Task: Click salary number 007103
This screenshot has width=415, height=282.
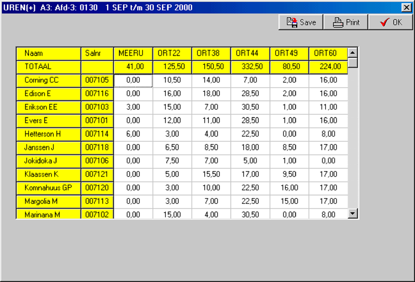Action: pyautogui.click(x=97, y=107)
